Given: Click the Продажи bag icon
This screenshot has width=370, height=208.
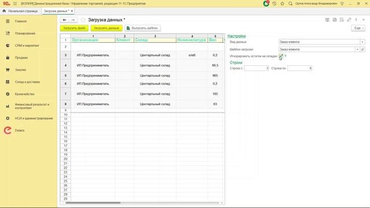Looking at the screenshot, I should [x=8, y=58].
